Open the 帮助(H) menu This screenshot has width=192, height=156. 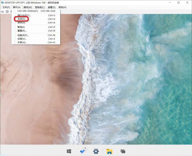click(62, 7)
